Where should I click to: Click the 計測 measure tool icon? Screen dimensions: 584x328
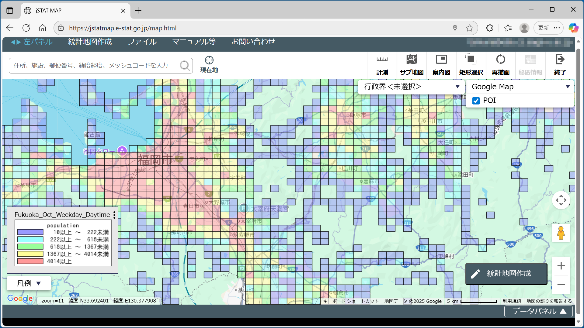[x=382, y=64]
